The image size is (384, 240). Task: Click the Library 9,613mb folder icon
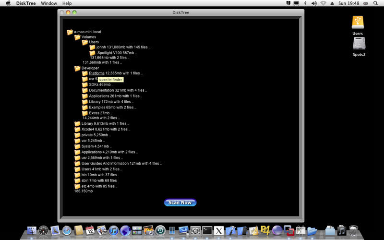pyautogui.click(x=77, y=124)
